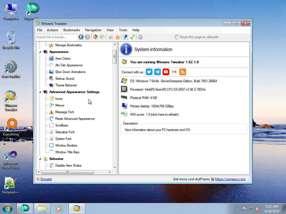Open the Menus tweak page

(x=59, y=105)
